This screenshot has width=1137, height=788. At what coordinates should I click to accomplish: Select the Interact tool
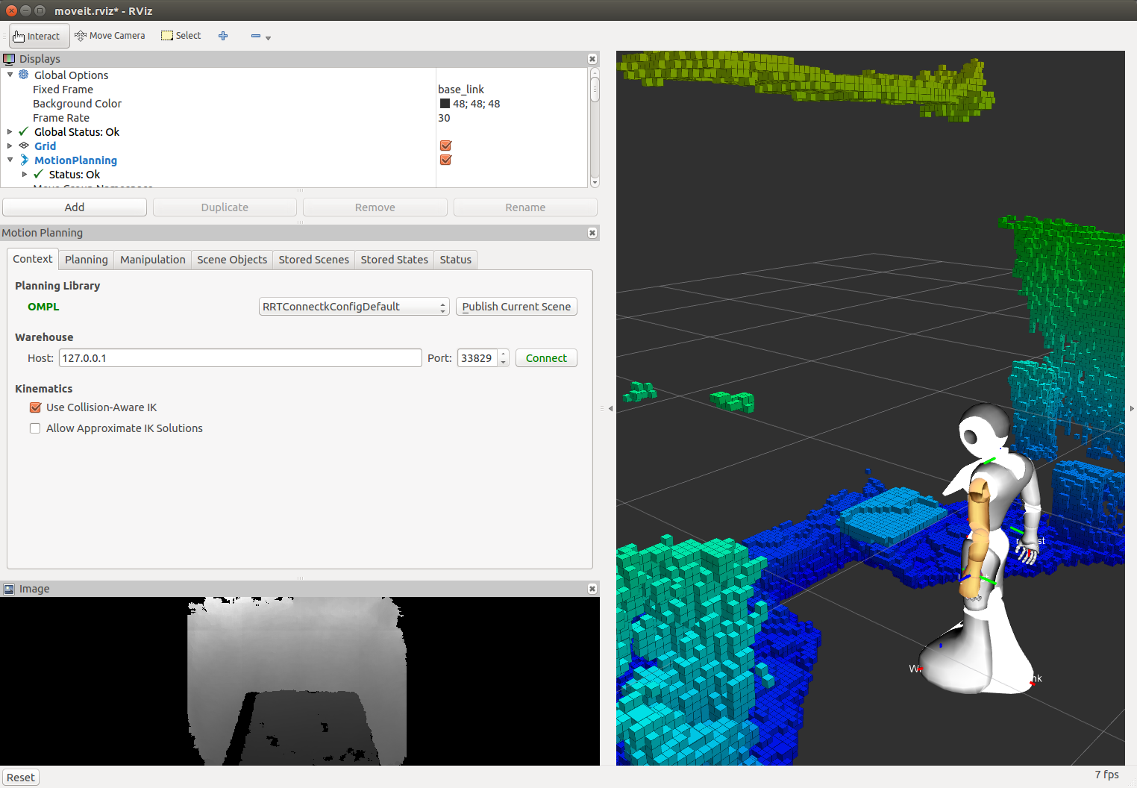click(39, 36)
